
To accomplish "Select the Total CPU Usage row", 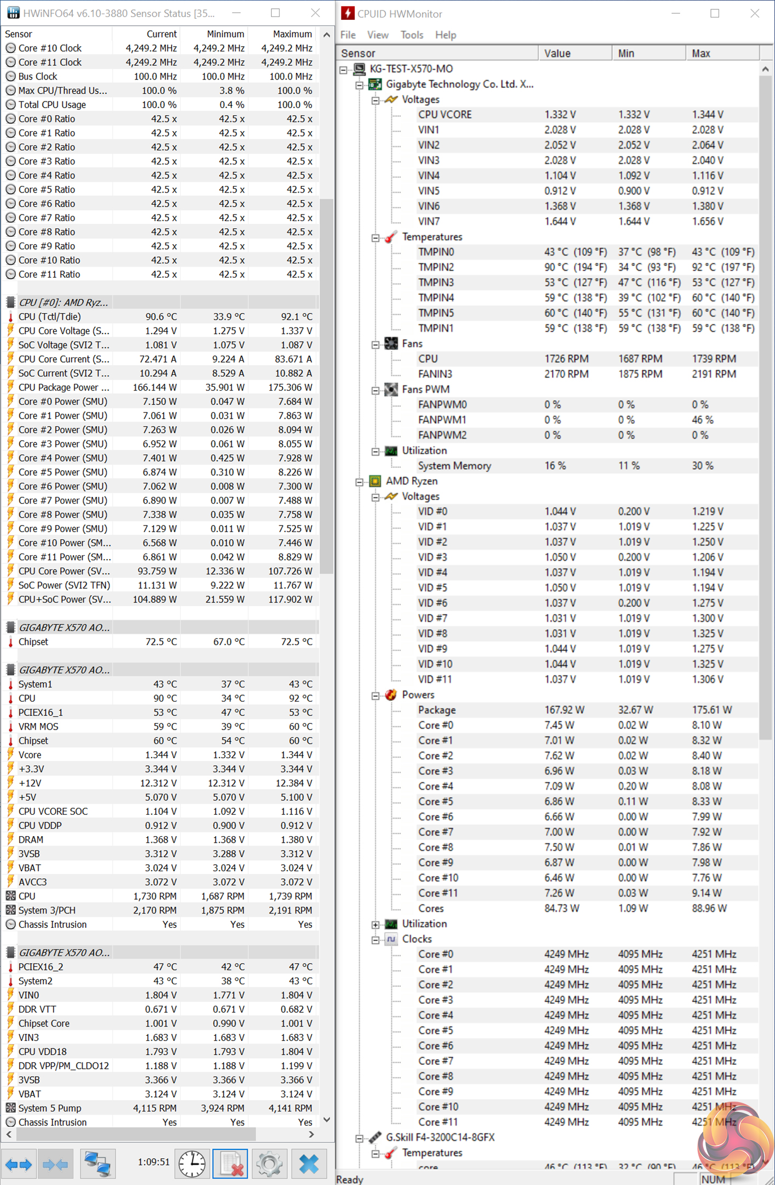I will pyautogui.click(x=160, y=105).
